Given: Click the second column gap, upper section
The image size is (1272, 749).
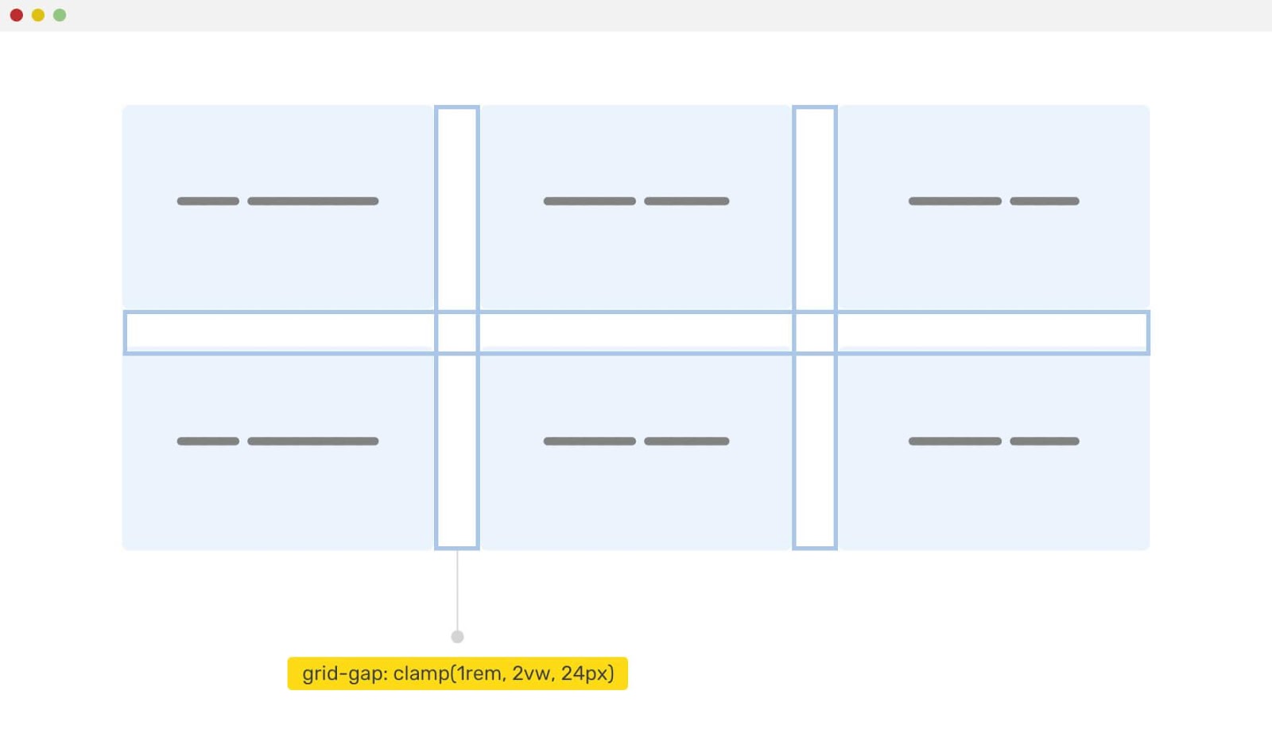Looking at the screenshot, I should pos(815,208).
